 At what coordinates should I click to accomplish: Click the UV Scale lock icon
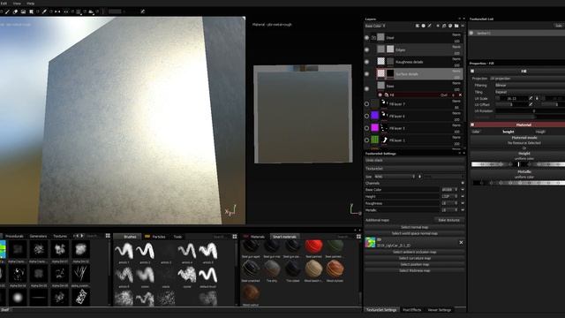tap(537, 98)
